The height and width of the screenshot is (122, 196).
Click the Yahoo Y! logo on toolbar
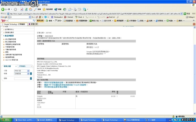click(x=3, y=21)
